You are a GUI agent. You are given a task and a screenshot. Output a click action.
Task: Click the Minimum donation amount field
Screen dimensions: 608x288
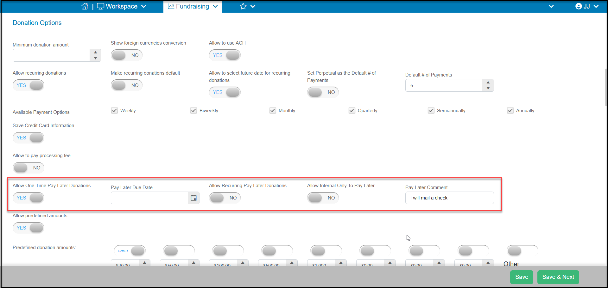click(51, 55)
